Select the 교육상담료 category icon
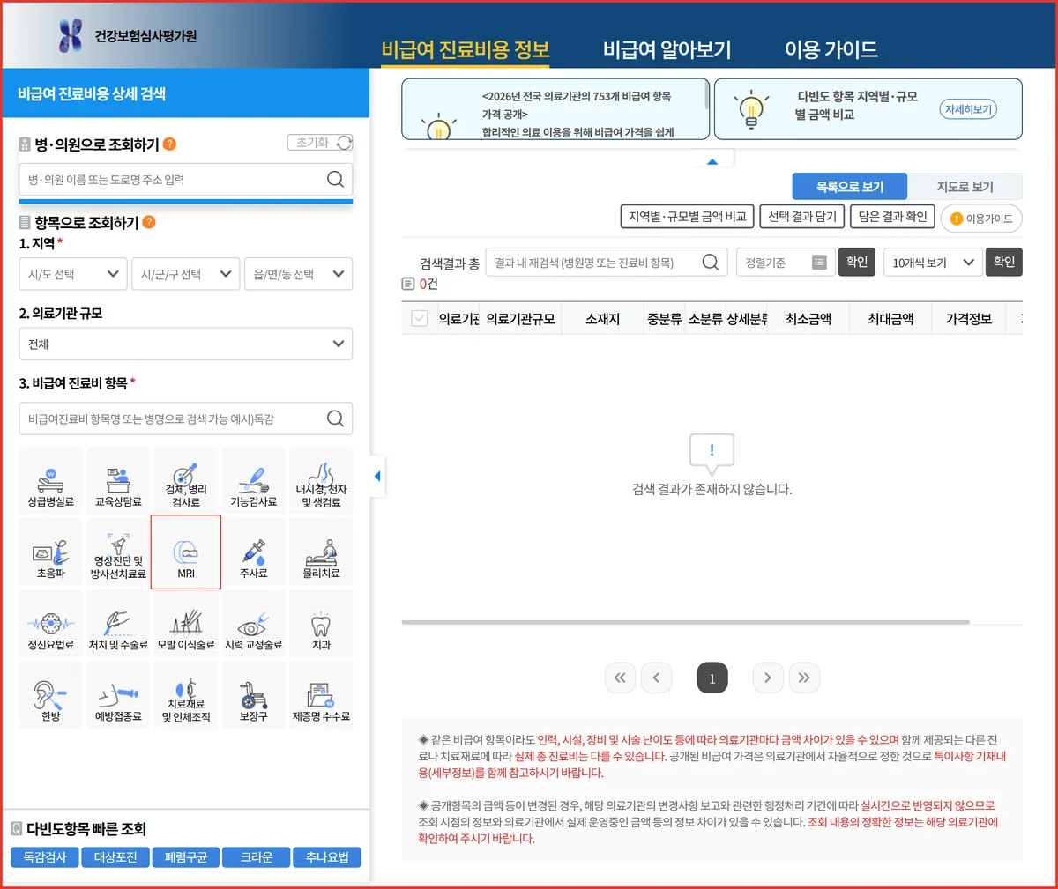The height and width of the screenshot is (889, 1058). (x=118, y=480)
